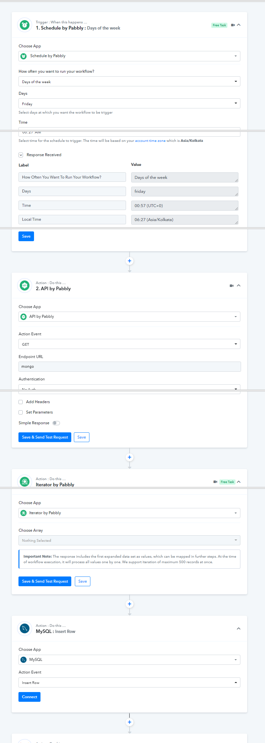The height and width of the screenshot is (743, 265).
Task: Click video camera icon in Schedule trigger header
Action: 233,25
